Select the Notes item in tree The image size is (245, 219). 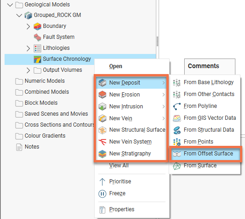coord(32,147)
